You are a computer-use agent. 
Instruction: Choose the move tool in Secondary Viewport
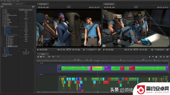107,50
